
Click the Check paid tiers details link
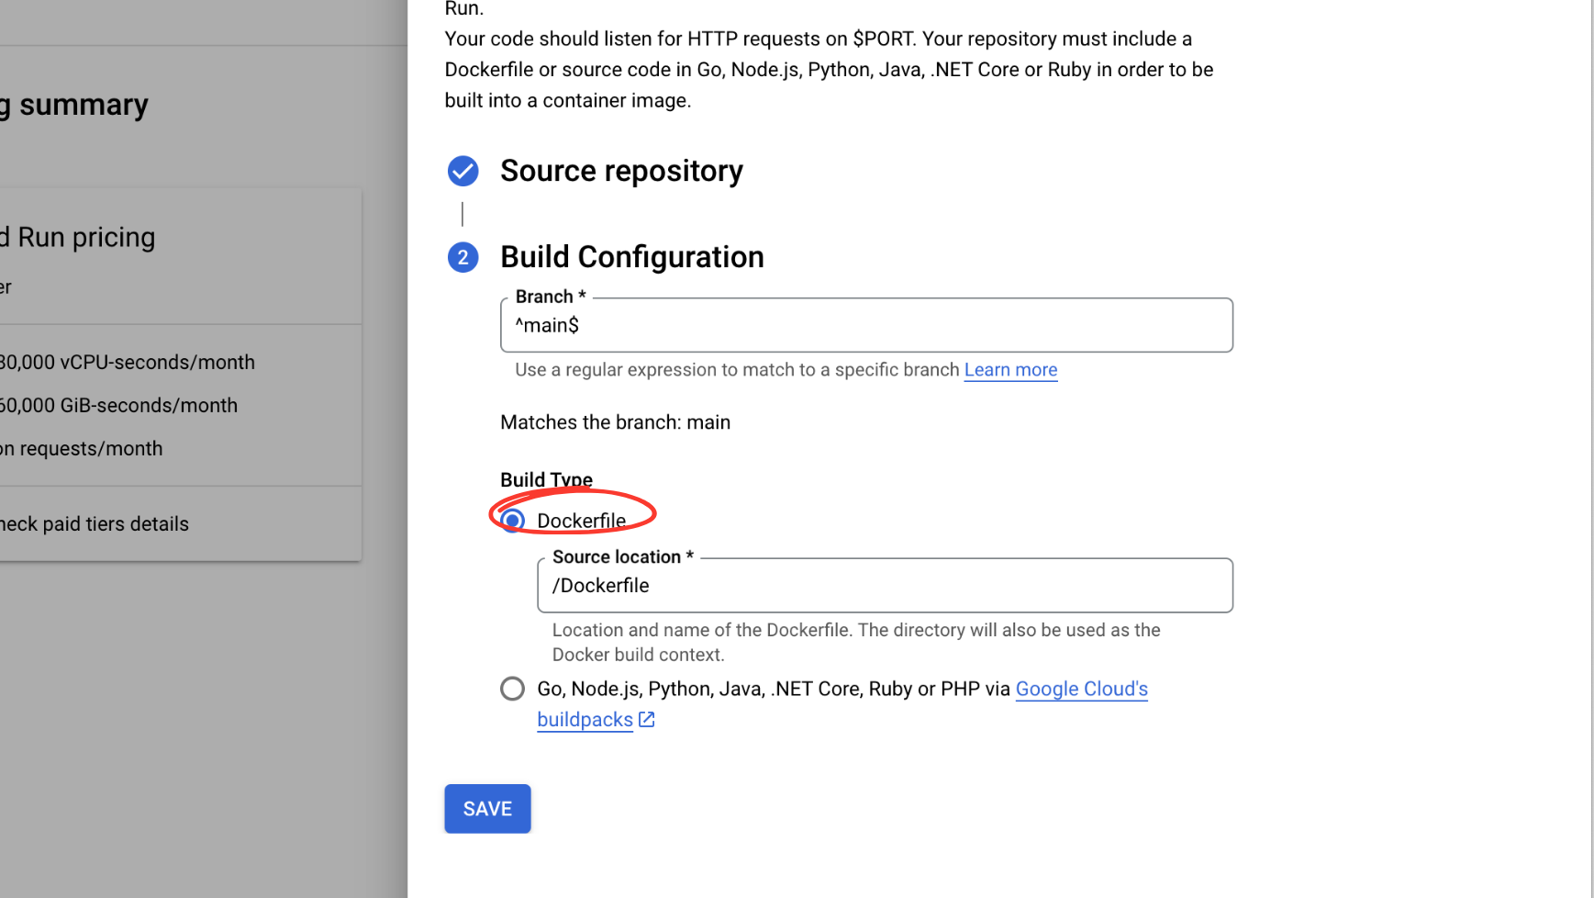95,523
